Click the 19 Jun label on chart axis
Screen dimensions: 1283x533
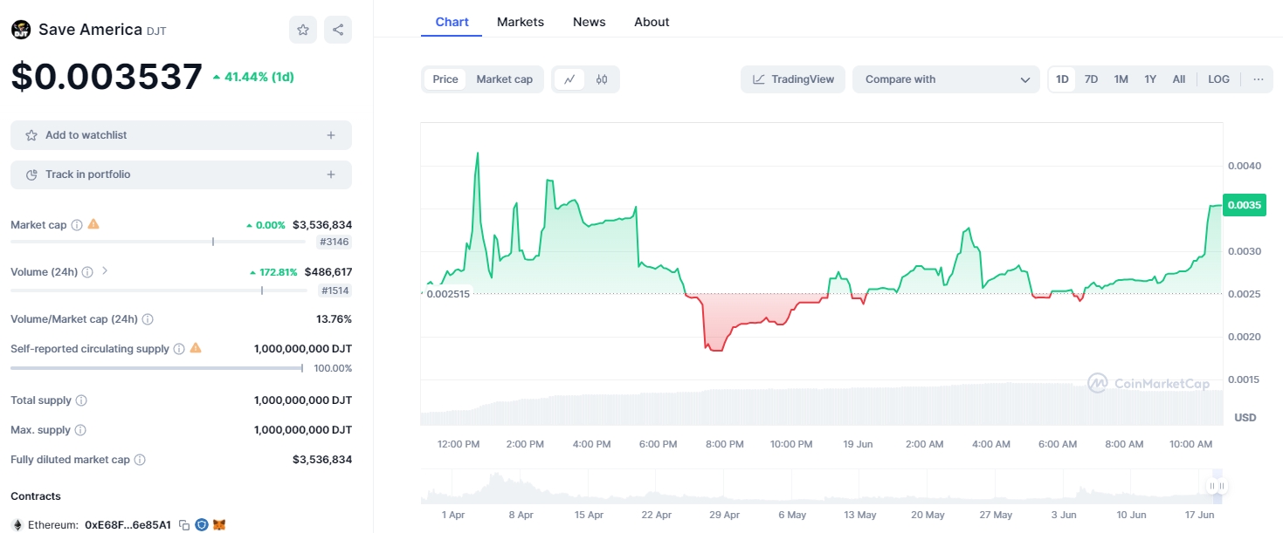click(859, 444)
